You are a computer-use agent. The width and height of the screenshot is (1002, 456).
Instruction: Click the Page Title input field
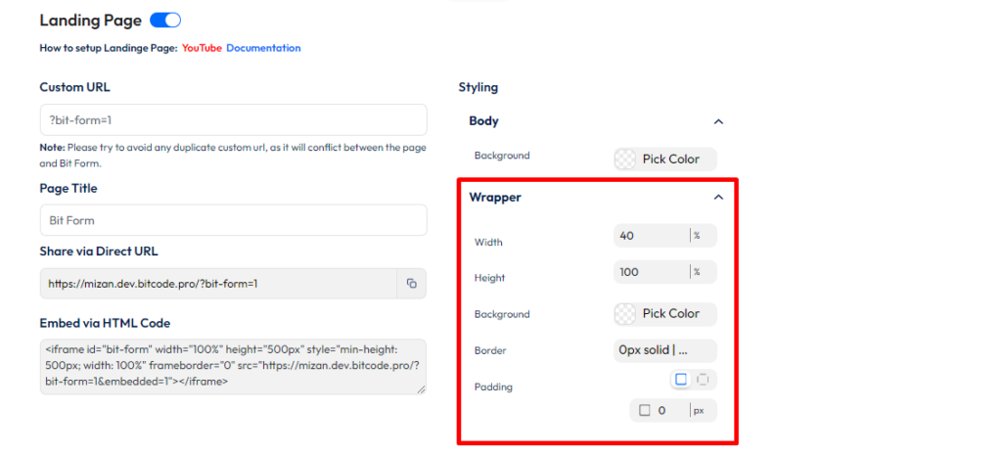pyautogui.click(x=233, y=220)
